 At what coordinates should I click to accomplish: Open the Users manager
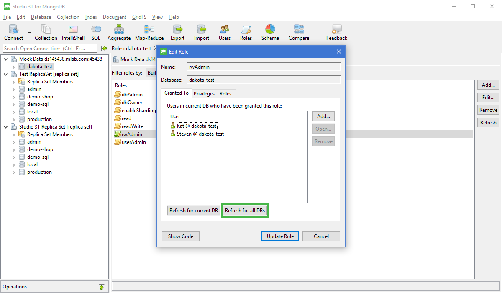coord(224,32)
